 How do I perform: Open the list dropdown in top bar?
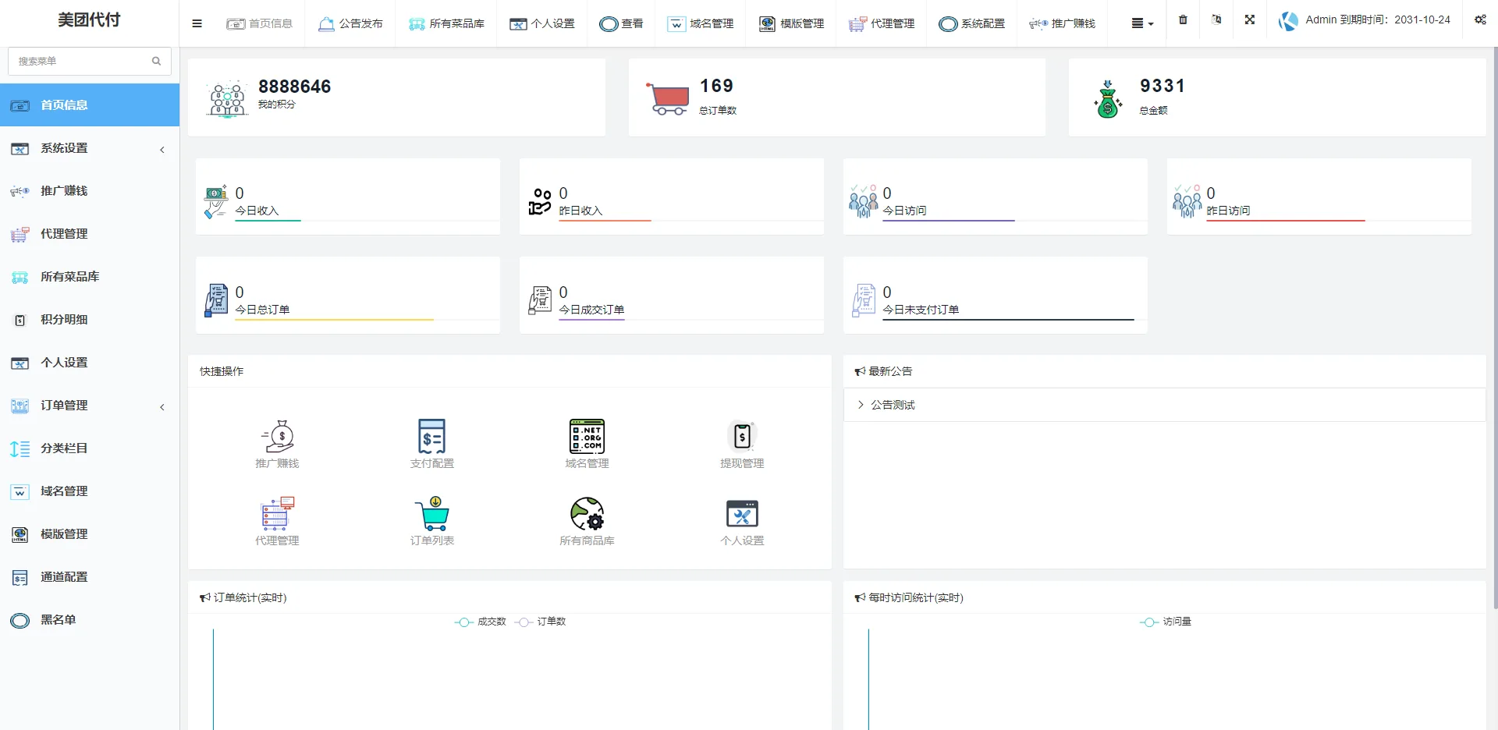pyautogui.click(x=1142, y=23)
